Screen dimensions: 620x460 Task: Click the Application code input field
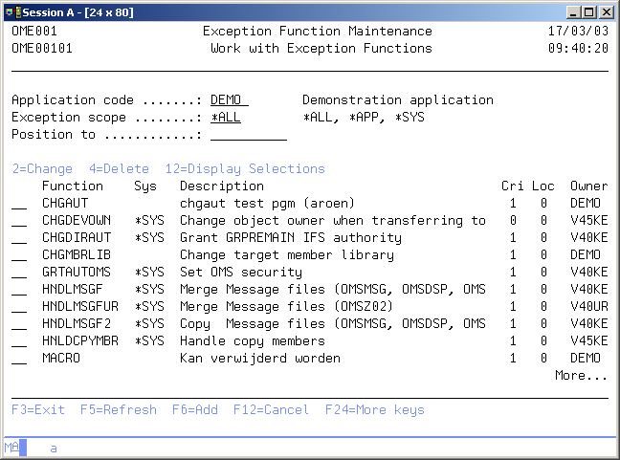coord(230,100)
